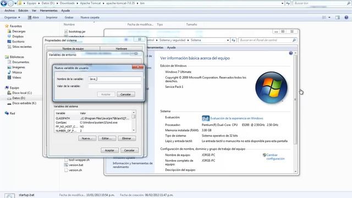Select the tool-wrapper.sh file
352x198 pixels.
(x=79, y=160)
